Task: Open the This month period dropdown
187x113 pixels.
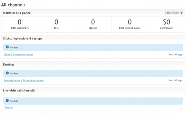Action: [174, 13]
